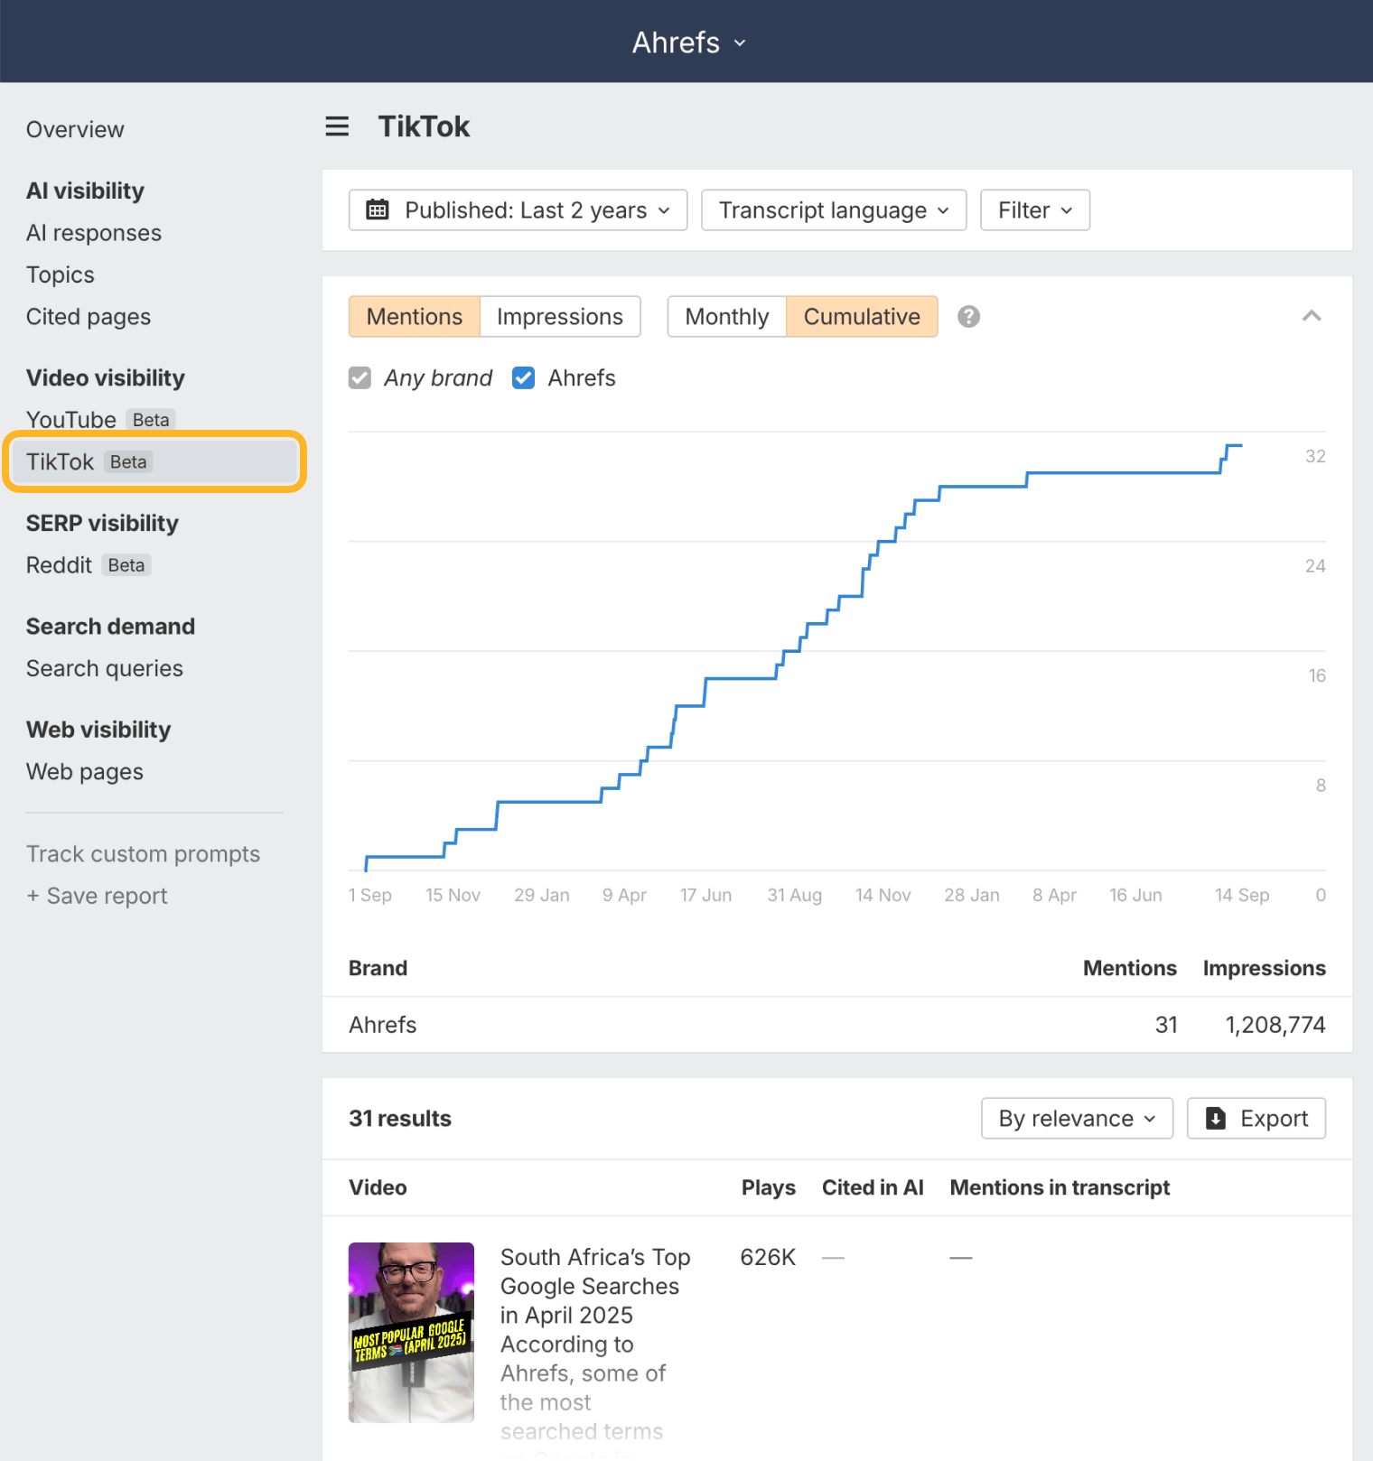The width and height of the screenshot is (1373, 1461).
Task: Open Reddit Beta in the sidebar
Action: point(89,565)
